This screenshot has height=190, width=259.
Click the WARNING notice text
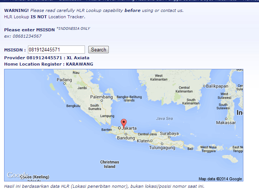click(x=94, y=10)
